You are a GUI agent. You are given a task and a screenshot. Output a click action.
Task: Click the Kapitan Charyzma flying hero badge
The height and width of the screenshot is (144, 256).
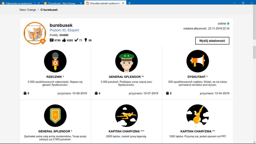126,116
